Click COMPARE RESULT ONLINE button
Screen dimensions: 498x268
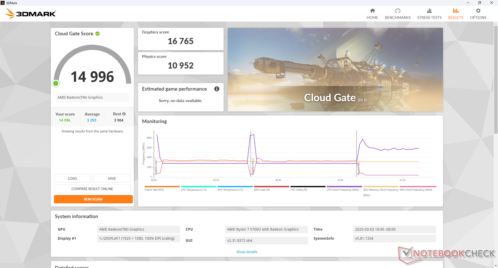(92, 189)
